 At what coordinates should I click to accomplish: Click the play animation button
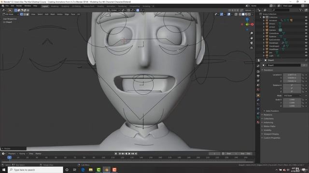tap(129, 154)
